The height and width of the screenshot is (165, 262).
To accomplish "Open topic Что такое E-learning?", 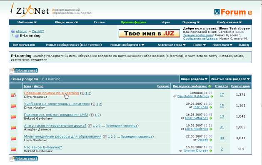I will pos(43,147).
